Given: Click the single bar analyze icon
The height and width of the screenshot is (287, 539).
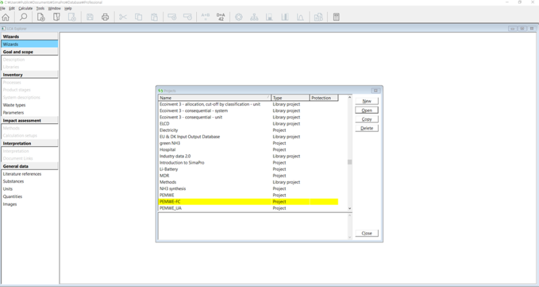Looking at the screenshot, I should point(269,17).
